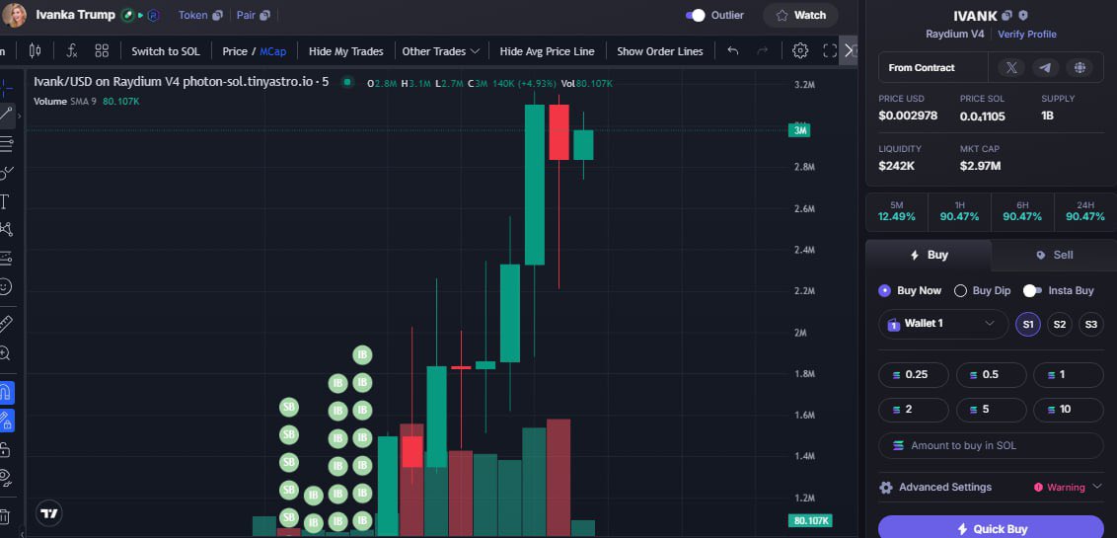Screen dimensions: 1117x538
Task: Select the 1H price change tab
Action: (x=959, y=211)
